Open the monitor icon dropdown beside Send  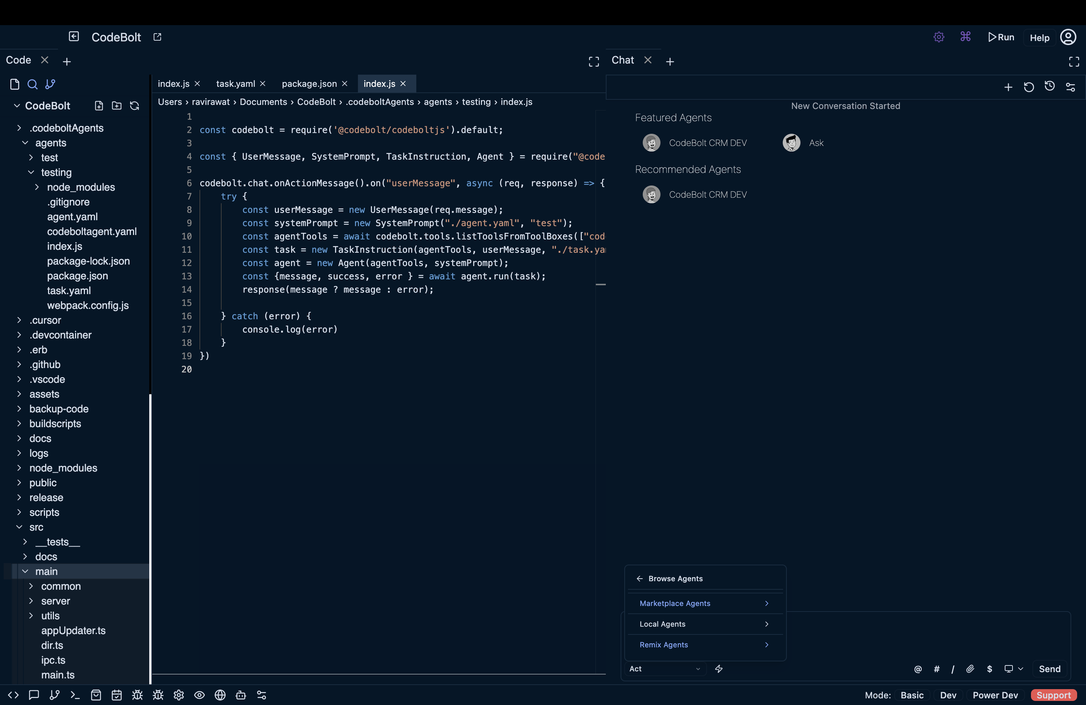[1014, 668]
